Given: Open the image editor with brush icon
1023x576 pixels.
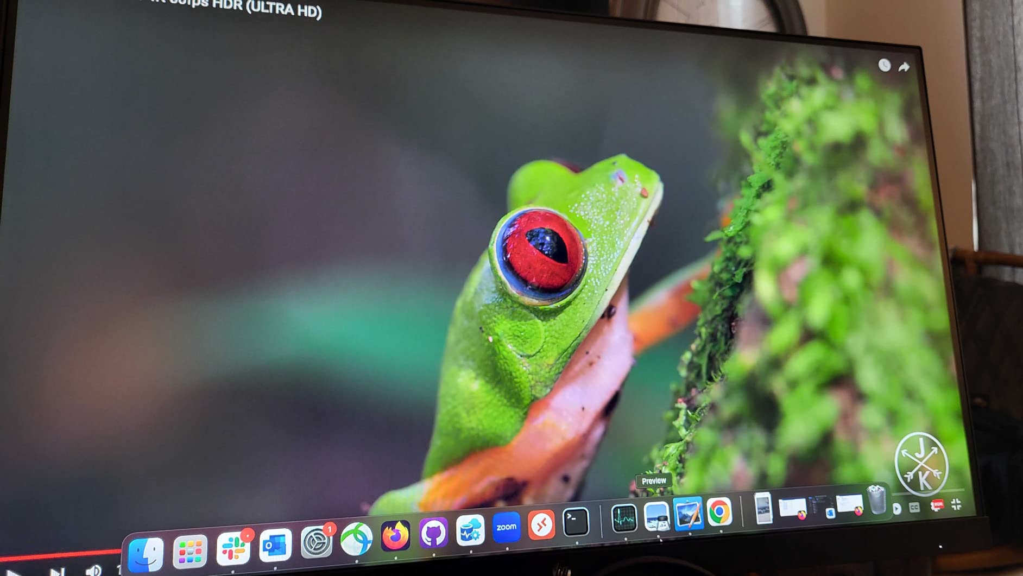Looking at the screenshot, I should pos(689,513).
